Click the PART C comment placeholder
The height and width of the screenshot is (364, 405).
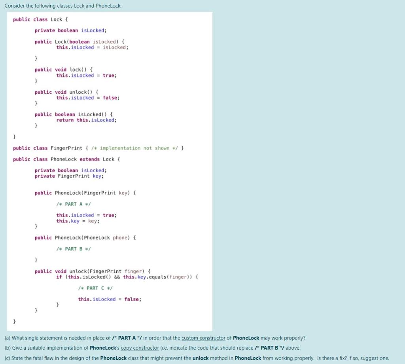point(95,288)
